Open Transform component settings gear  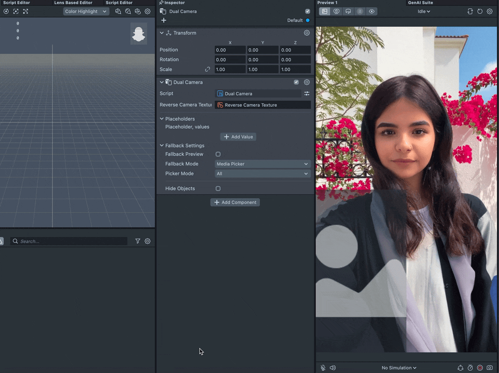(x=307, y=33)
